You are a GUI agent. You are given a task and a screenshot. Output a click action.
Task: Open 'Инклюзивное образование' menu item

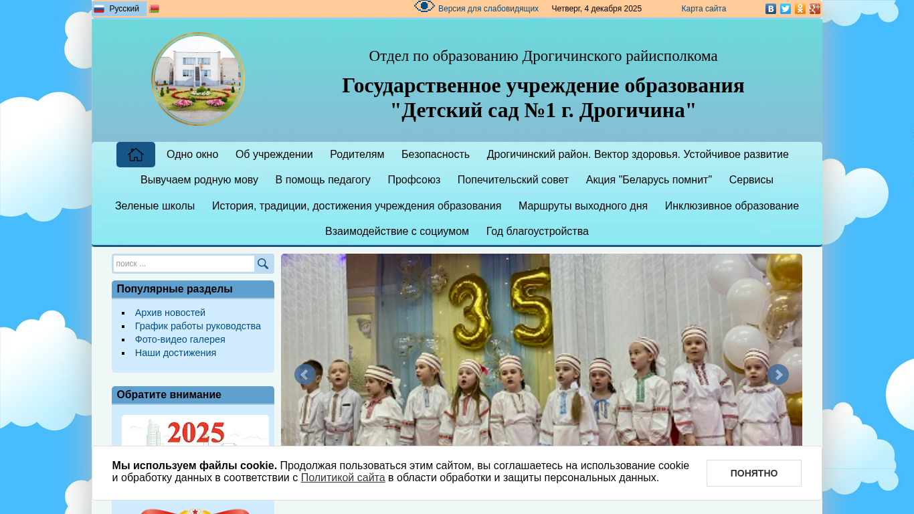coord(732,206)
